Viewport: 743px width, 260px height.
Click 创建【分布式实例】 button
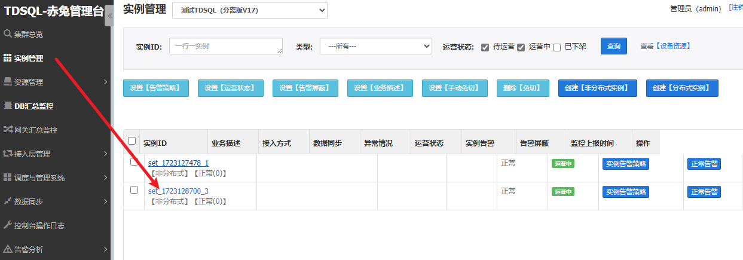[682, 88]
